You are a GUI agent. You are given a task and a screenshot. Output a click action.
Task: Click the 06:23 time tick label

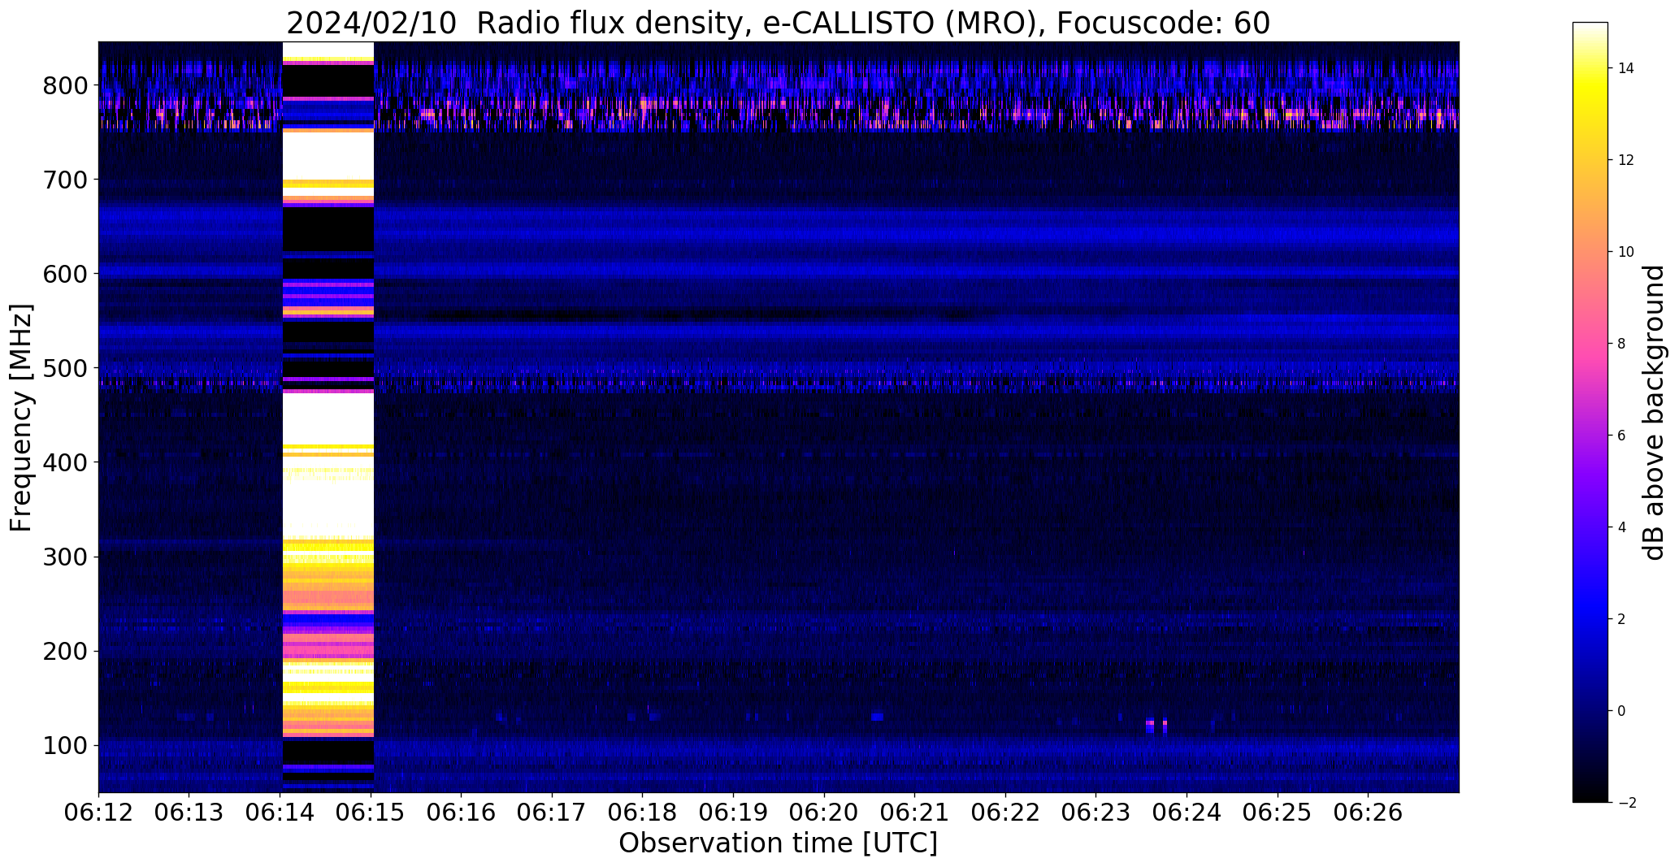[x=1096, y=813]
